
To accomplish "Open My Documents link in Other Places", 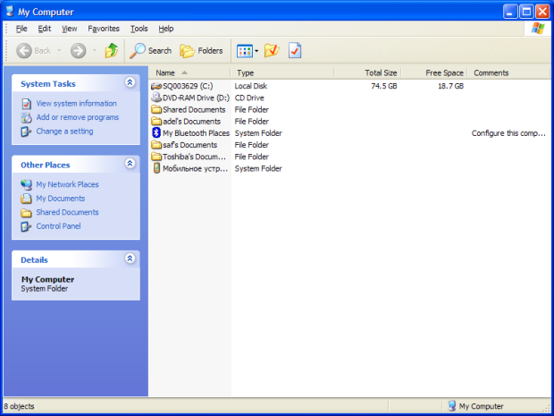I will tap(61, 199).
